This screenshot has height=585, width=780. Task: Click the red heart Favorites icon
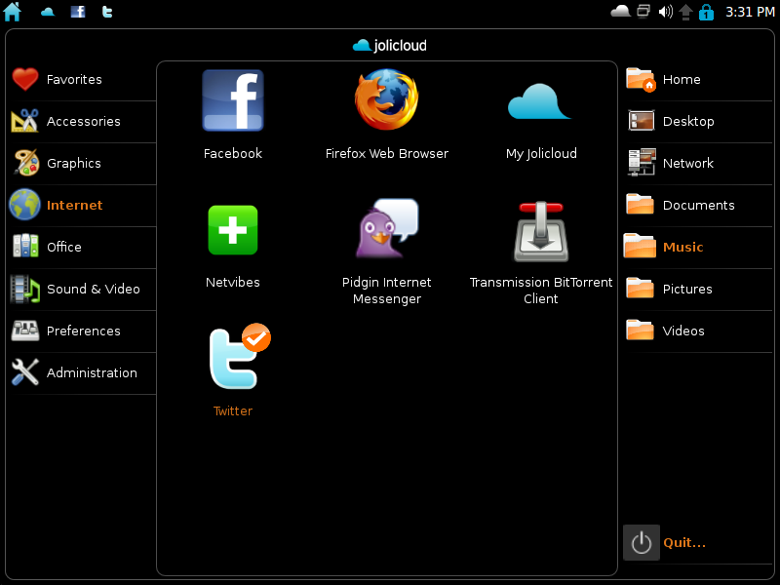click(x=24, y=79)
